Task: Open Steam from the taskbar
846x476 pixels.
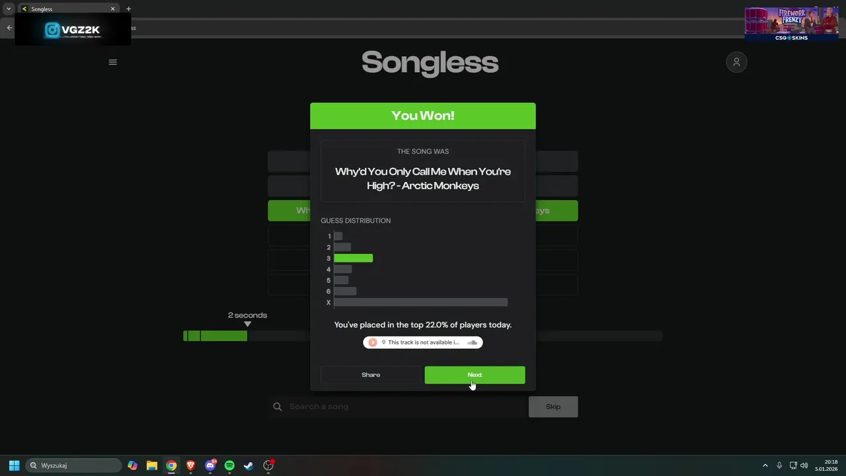Action: [x=249, y=465]
